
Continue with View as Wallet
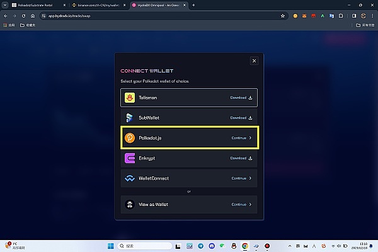tap(241, 205)
